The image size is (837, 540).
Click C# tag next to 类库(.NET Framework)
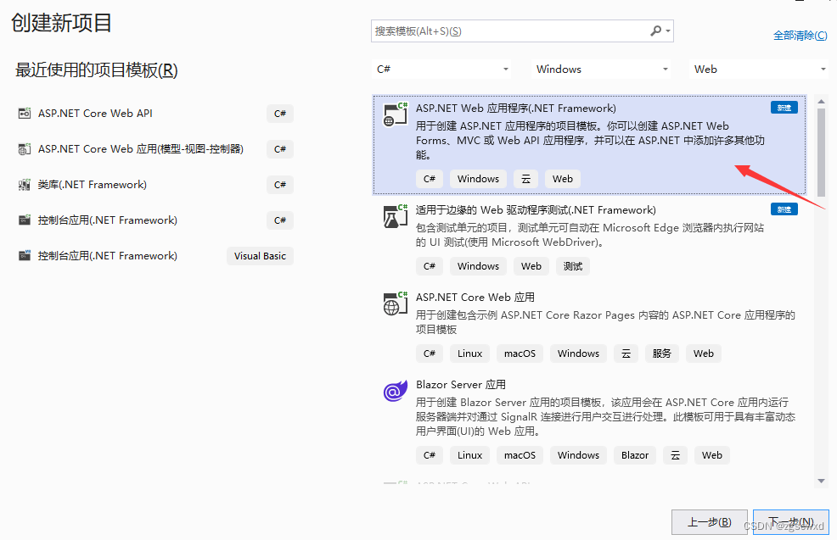280,185
